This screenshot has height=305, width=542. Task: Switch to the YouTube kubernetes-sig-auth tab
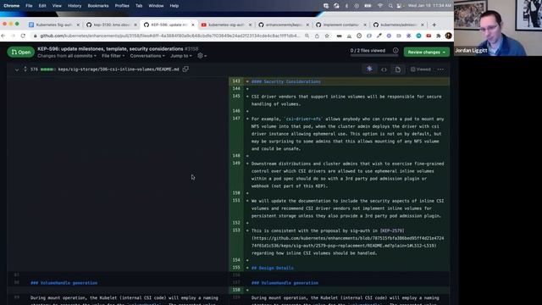226,25
